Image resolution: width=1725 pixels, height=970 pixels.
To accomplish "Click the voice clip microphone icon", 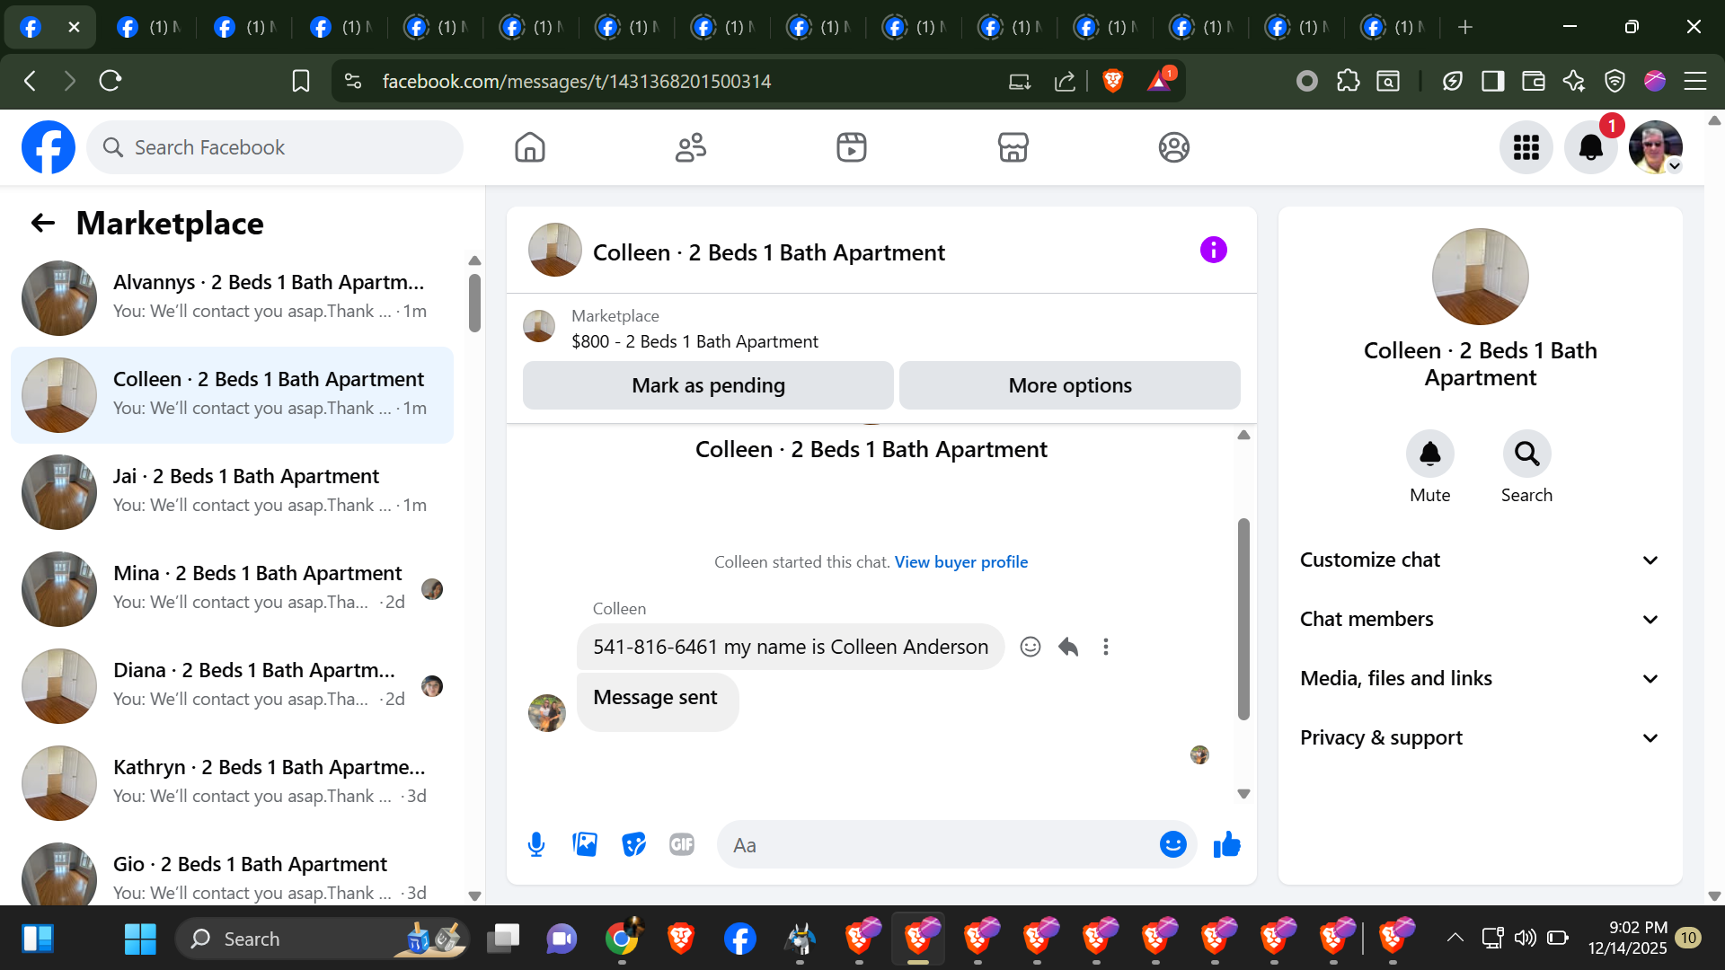I will (536, 844).
